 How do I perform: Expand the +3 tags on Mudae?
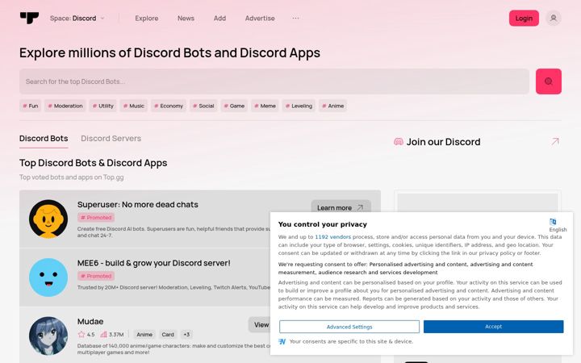click(x=186, y=335)
